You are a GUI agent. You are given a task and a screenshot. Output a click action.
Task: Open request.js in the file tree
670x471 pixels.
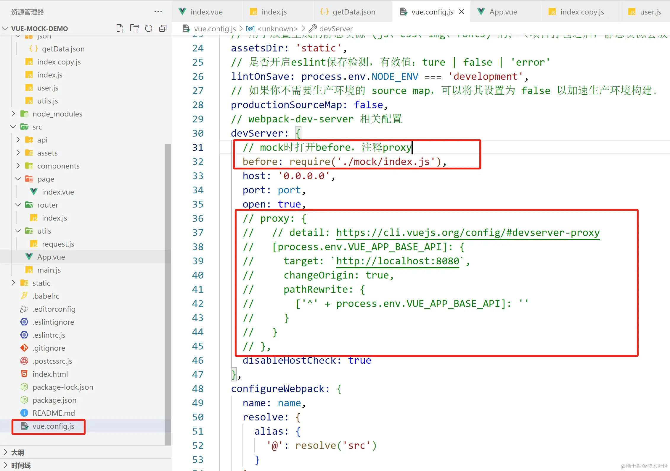(x=58, y=244)
